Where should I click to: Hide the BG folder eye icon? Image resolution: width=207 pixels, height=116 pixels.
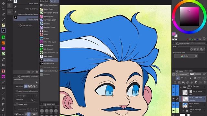174,111
